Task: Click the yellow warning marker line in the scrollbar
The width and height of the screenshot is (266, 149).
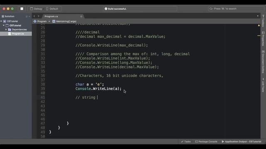Action: click(x=259, y=36)
